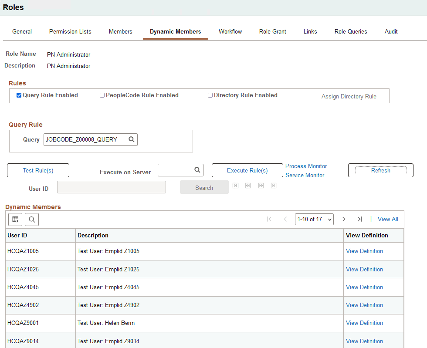This screenshot has width=427, height=348.
Task: Open the Dynamic Members grid action menu
Action: coord(15,219)
